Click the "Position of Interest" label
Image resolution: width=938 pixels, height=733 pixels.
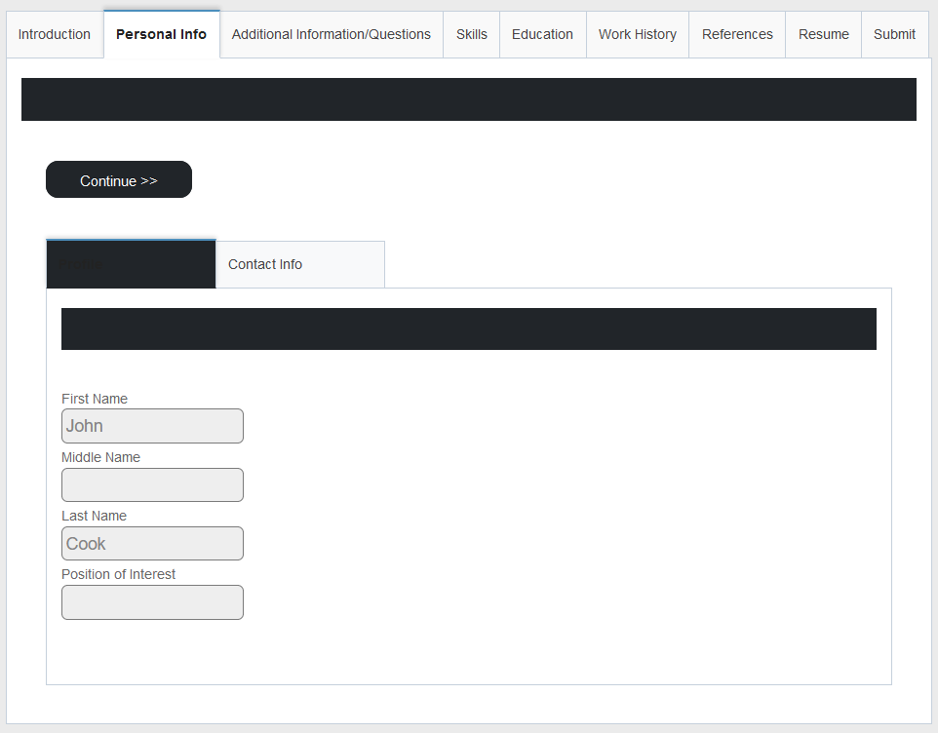118,574
